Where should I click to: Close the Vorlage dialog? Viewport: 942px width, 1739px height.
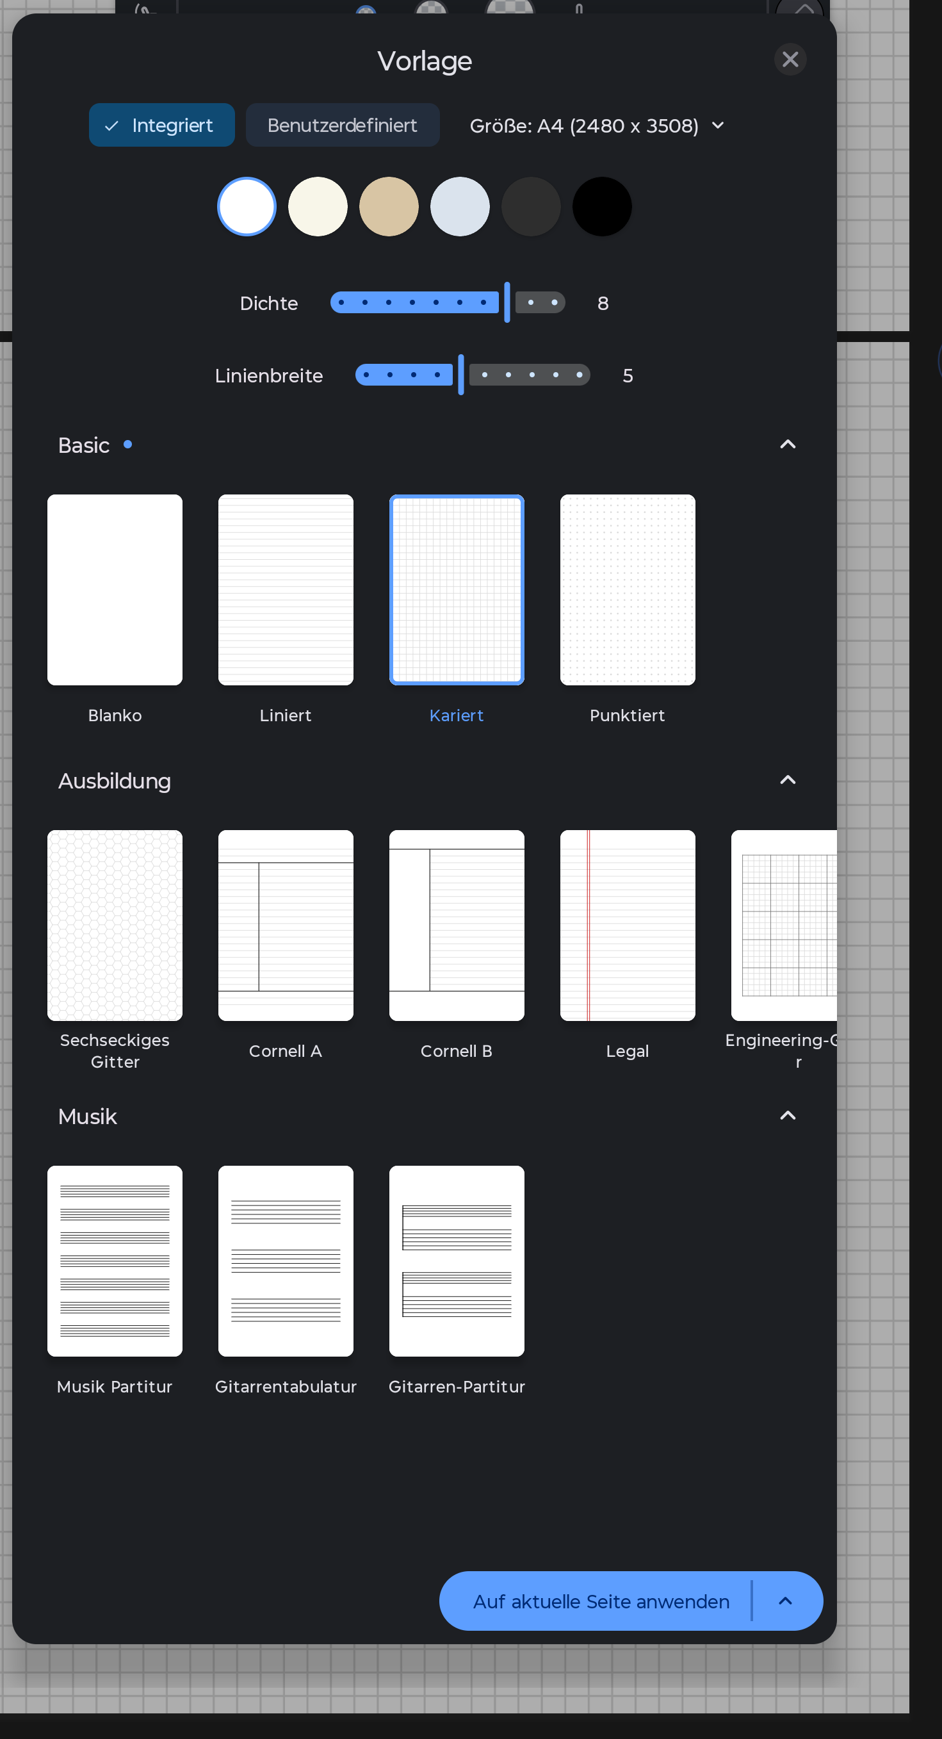click(790, 60)
